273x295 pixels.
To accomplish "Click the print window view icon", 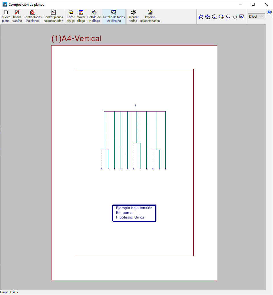I will 242,17.
